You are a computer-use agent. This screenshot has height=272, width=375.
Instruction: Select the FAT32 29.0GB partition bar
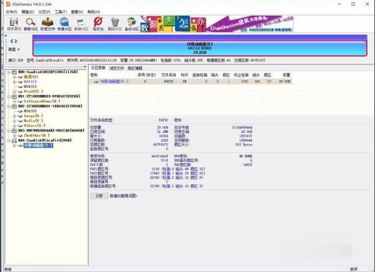tap(200, 49)
